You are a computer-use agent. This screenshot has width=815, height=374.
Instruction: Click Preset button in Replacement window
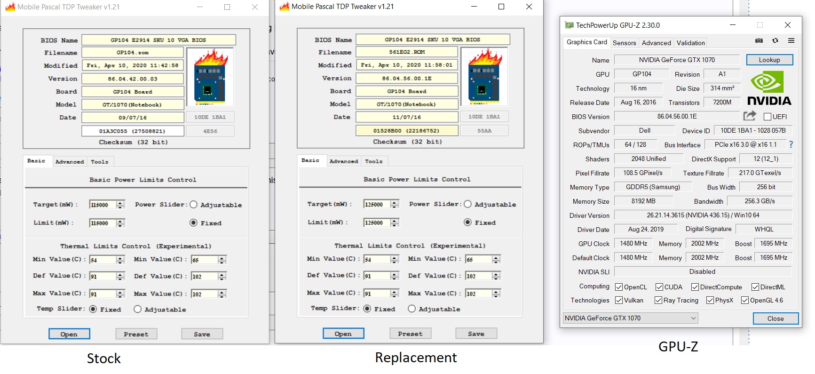pos(411,334)
